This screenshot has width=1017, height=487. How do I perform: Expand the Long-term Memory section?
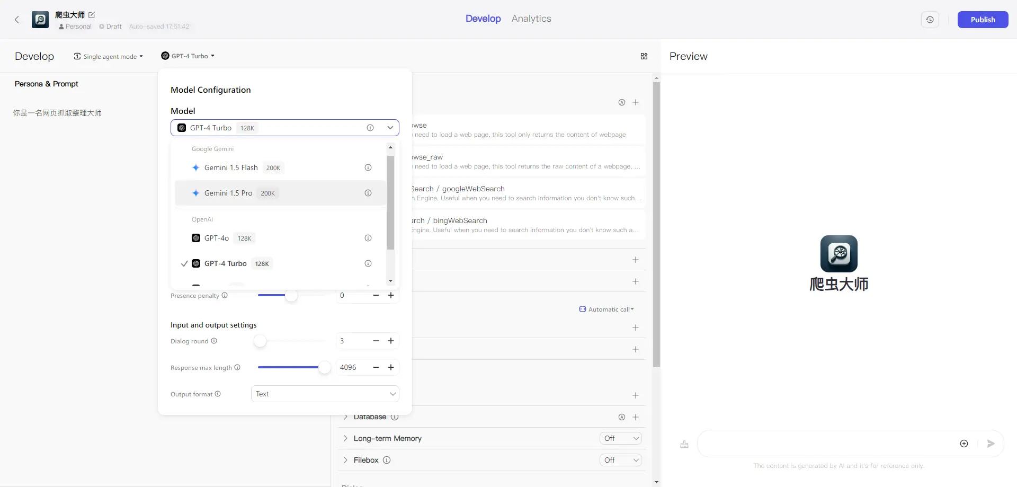click(x=345, y=438)
